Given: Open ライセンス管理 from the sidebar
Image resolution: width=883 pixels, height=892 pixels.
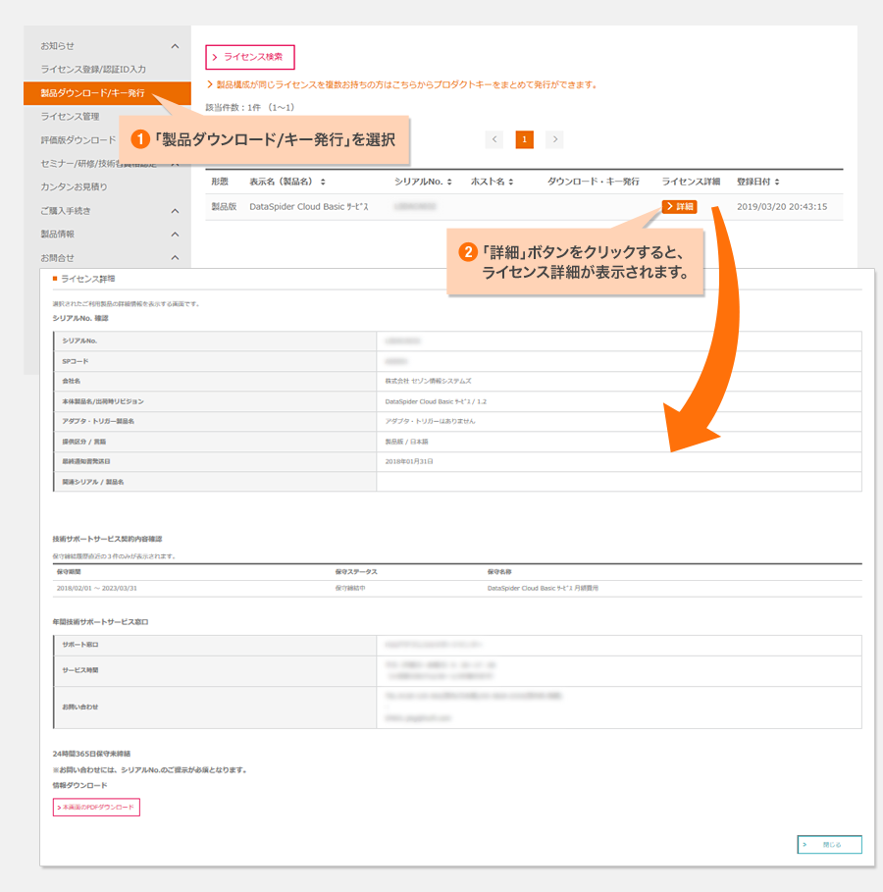Looking at the screenshot, I should 70,117.
